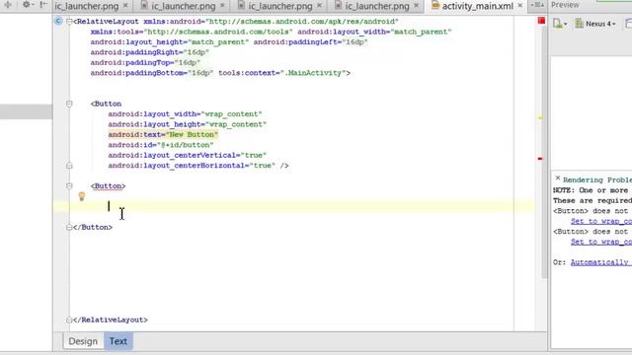Viewport: 632px width, 355px height.
Task: Click the android:layout_centerVertical="true" line
Action: (188, 156)
